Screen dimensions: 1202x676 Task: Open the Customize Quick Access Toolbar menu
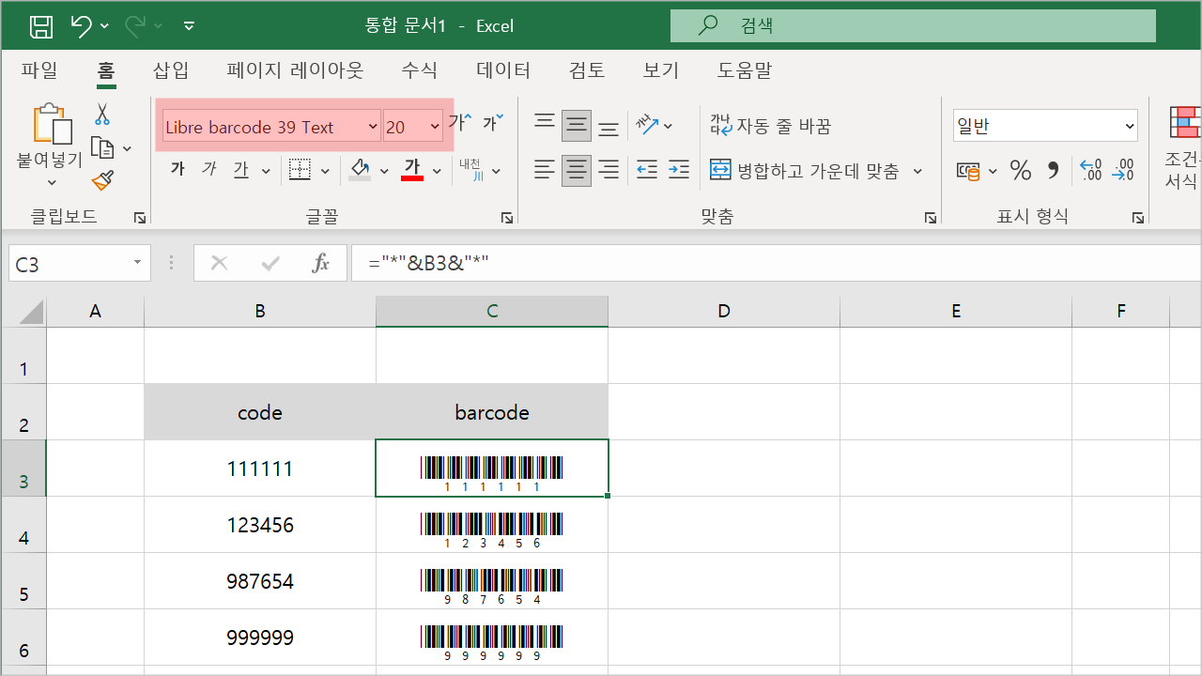pos(189,26)
